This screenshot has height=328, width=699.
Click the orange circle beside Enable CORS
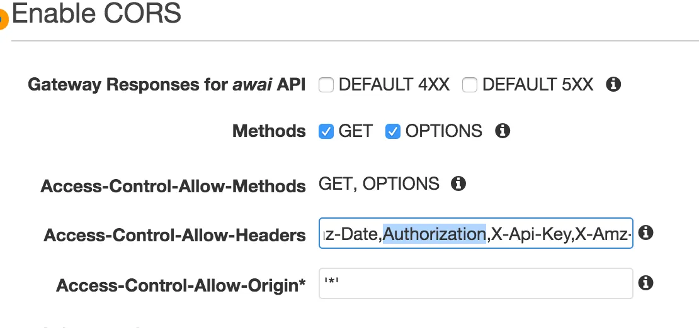tap(3, 20)
